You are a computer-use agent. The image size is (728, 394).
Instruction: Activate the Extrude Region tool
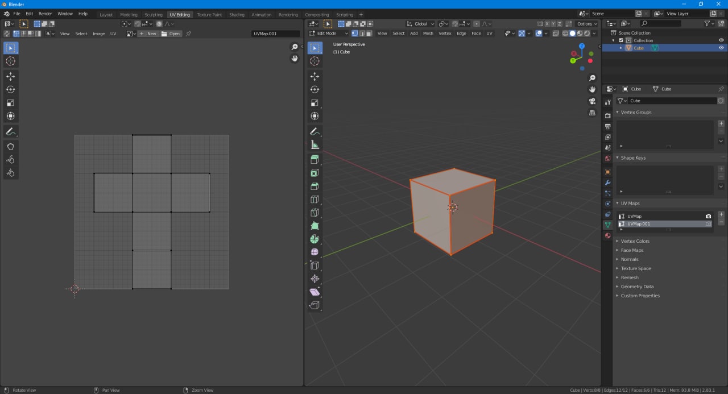315,160
